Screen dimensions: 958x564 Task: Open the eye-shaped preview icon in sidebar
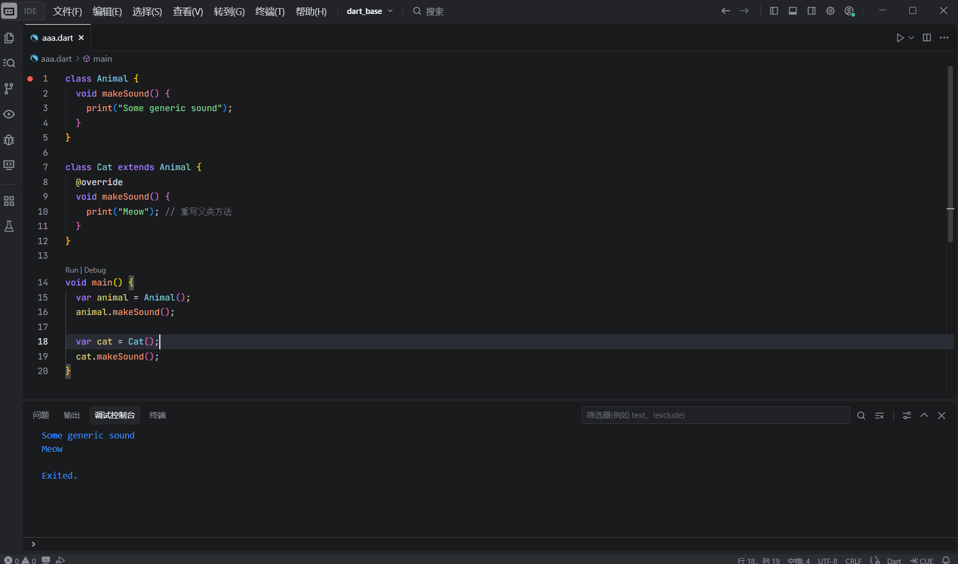pos(9,114)
